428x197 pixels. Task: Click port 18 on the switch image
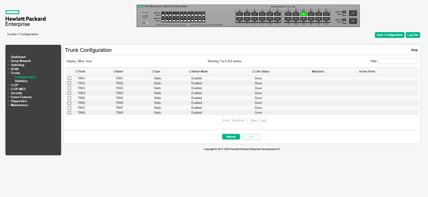coord(304,19)
